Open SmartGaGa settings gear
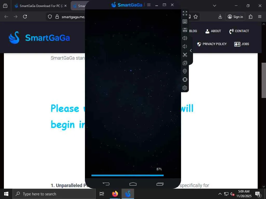This screenshot has height=199, width=266. 185,88
